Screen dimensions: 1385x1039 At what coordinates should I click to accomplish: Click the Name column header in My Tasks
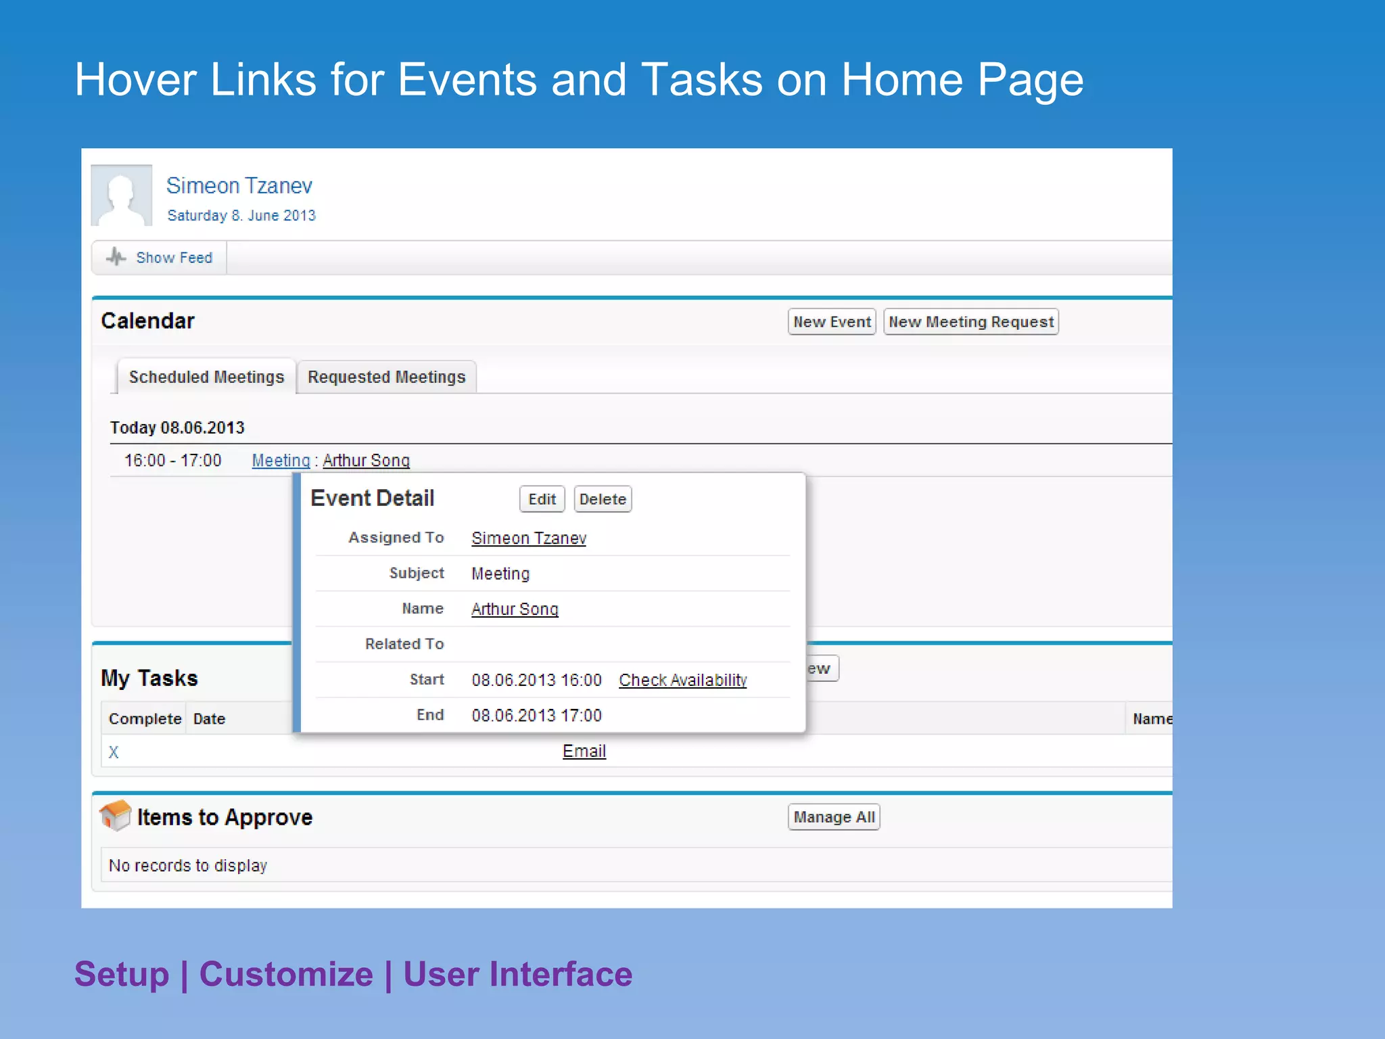pyautogui.click(x=1152, y=719)
